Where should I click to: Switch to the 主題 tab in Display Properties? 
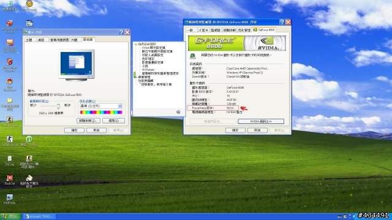(29, 40)
